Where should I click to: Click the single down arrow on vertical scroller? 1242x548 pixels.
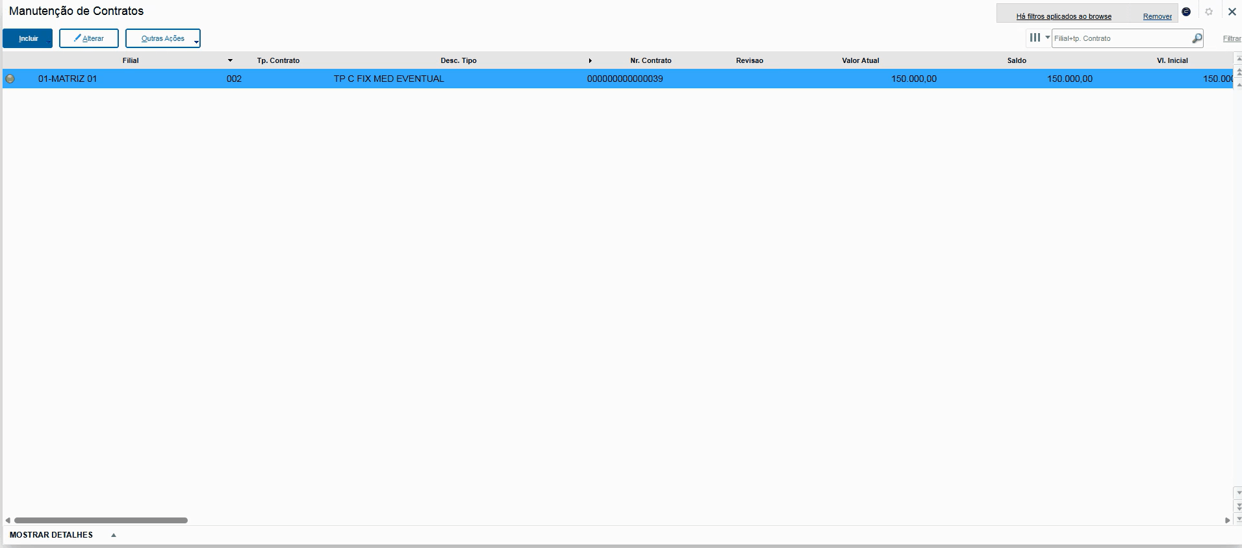1238,493
